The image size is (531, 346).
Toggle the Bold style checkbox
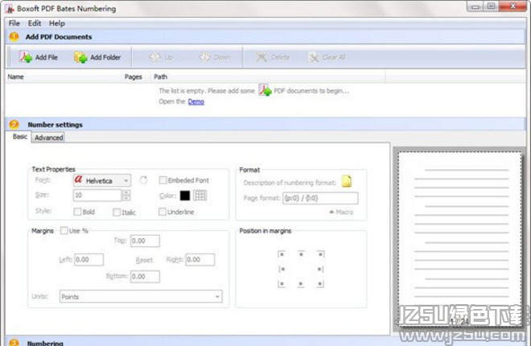click(77, 212)
